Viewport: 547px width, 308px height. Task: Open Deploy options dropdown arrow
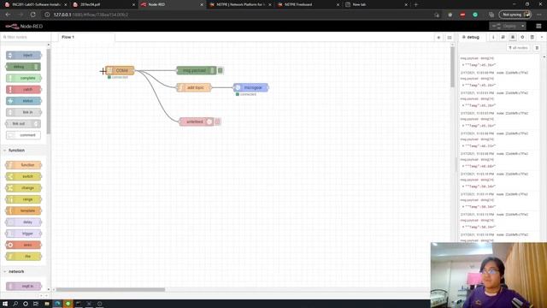(x=522, y=27)
